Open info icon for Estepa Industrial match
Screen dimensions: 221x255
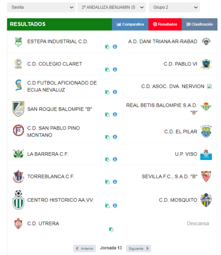pos(115,47)
